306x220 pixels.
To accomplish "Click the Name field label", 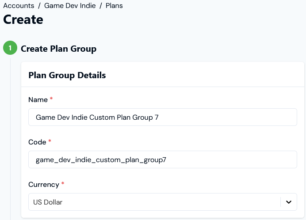I will click(x=38, y=100).
